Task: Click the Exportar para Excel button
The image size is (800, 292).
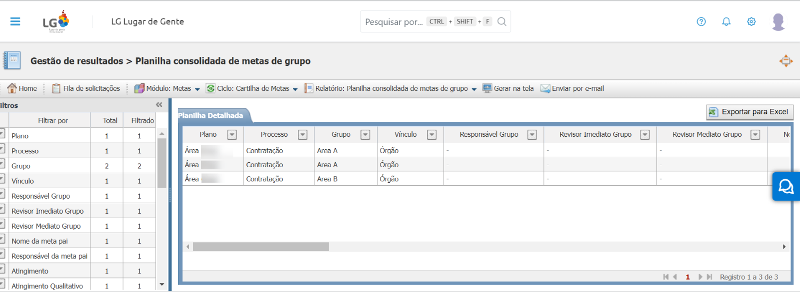Action: [x=749, y=112]
